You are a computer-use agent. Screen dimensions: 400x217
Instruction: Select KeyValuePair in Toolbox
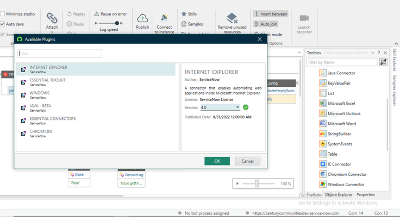[x=335, y=83]
